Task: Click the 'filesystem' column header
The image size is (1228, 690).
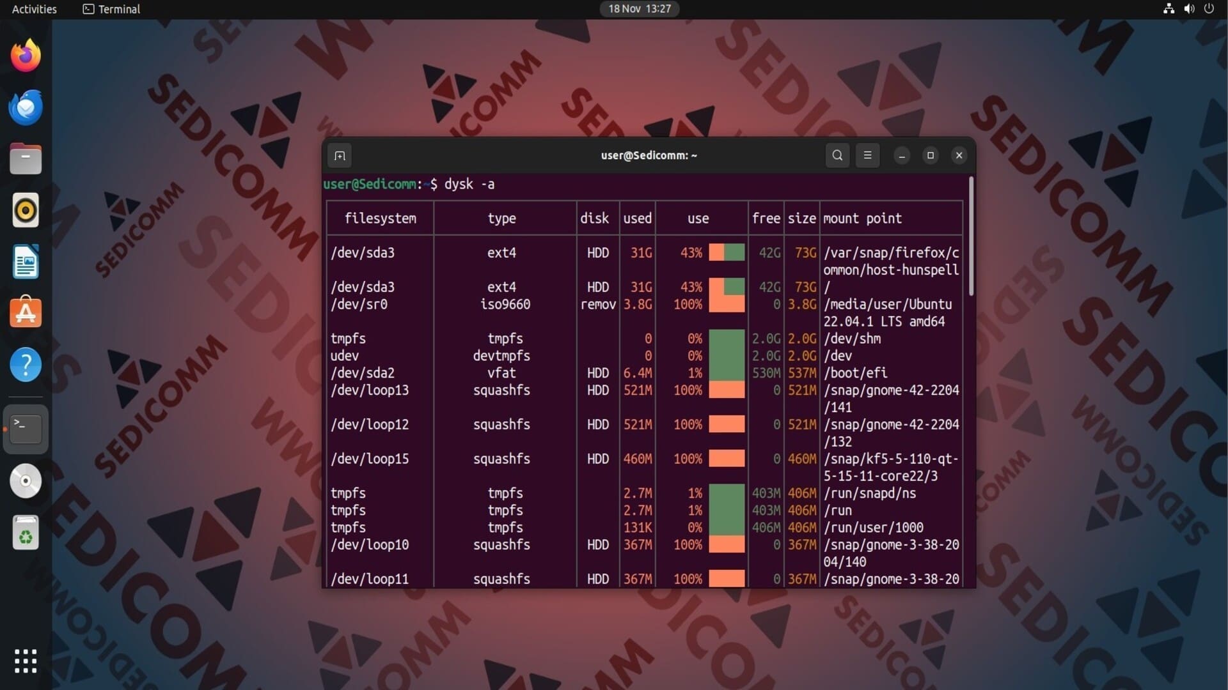Action: tap(380, 218)
